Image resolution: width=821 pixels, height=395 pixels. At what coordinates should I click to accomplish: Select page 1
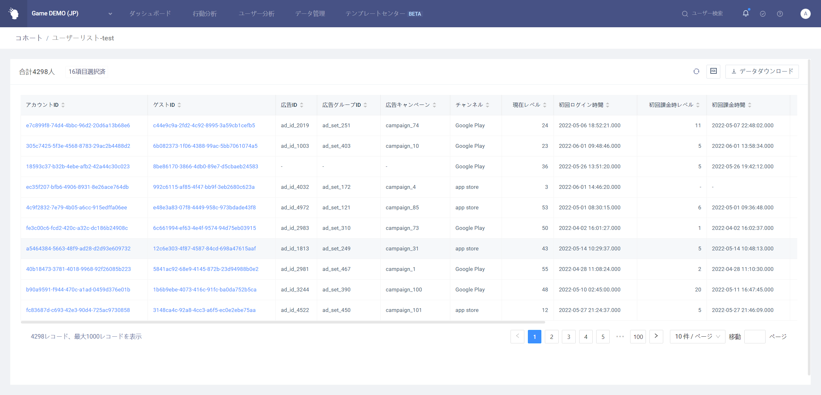pos(535,337)
